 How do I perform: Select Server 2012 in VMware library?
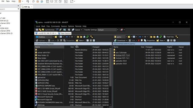point(5,23)
